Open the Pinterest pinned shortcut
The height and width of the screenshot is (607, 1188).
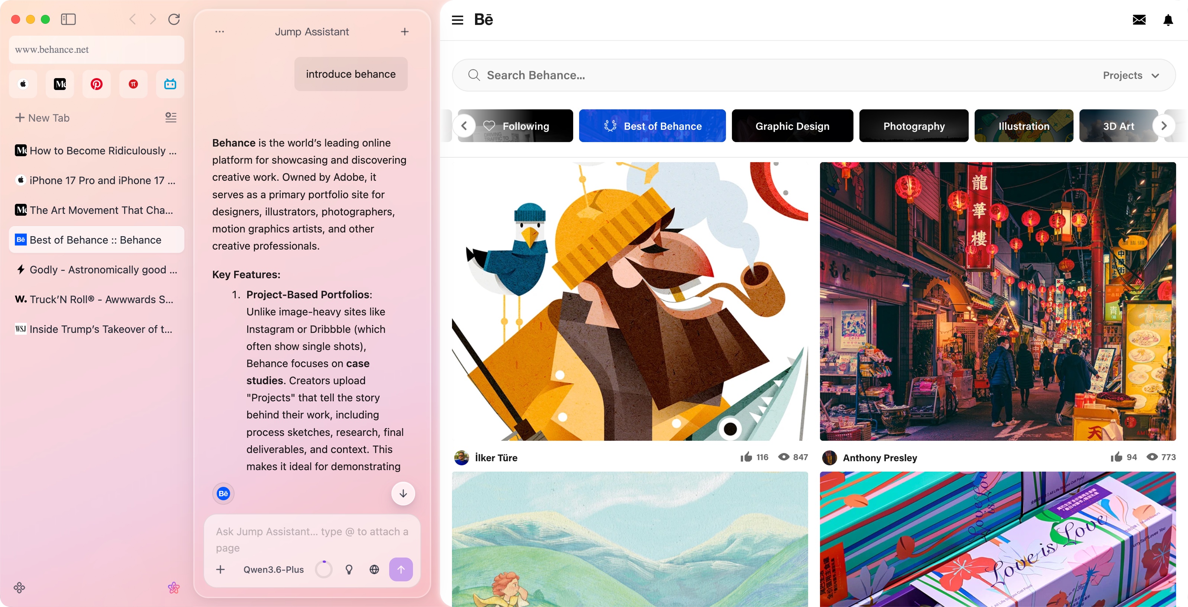tap(96, 84)
